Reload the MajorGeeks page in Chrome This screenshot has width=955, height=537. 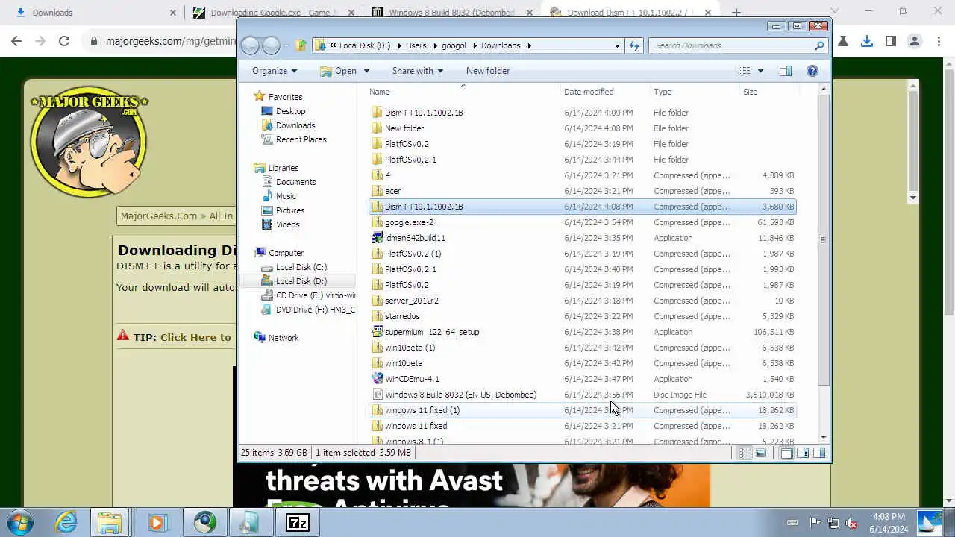[64, 41]
